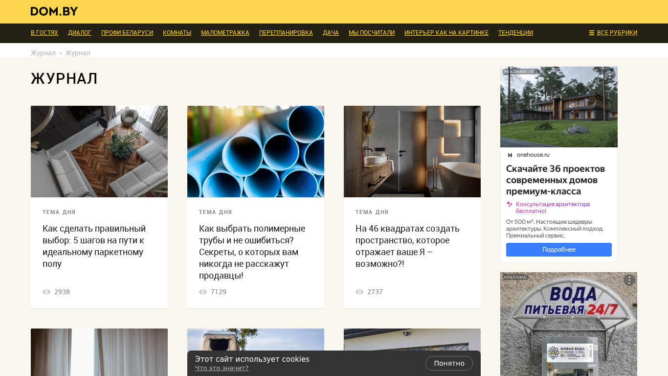This screenshot has height=376, width=668.
Task: Open the В гостях section
Action: pyautogui.click(x=45, y=33)
